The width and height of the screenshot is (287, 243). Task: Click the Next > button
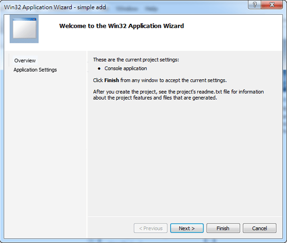click(x=187, y=228)
